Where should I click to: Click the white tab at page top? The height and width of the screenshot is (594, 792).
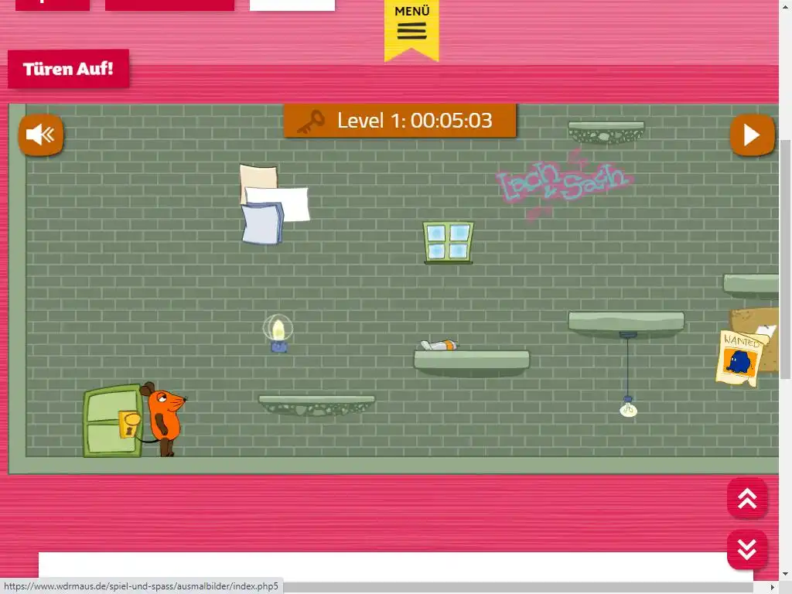pyautogui.click(x=292, y=5)
